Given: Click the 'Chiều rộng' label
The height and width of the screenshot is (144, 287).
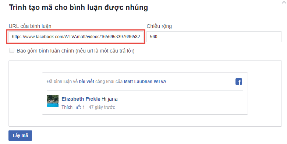Looking at the screenshot, I should click(159, 26).
